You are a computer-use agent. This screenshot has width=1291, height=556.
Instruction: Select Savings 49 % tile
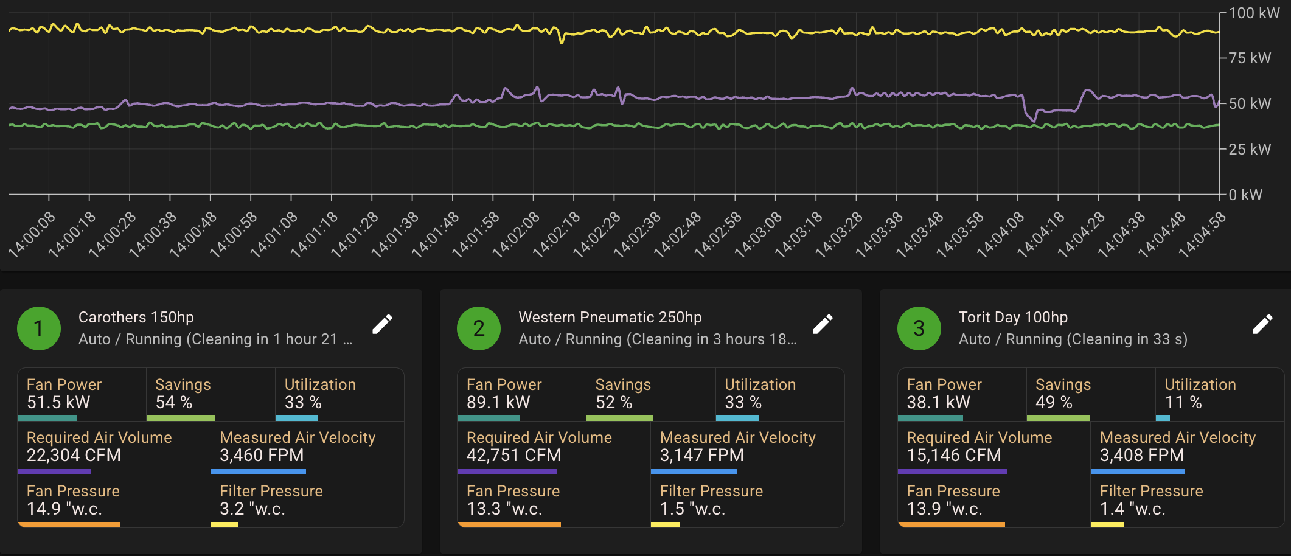click(1091, 394)
